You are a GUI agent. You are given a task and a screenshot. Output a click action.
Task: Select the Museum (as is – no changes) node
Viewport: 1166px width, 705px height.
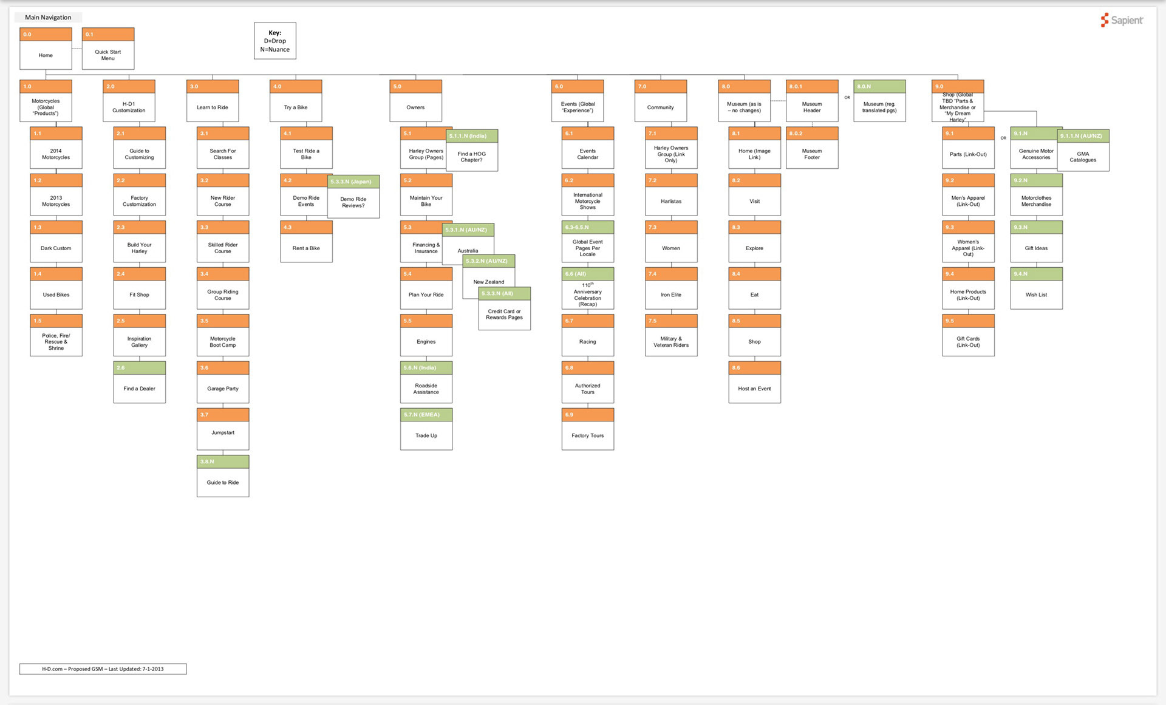745,101
